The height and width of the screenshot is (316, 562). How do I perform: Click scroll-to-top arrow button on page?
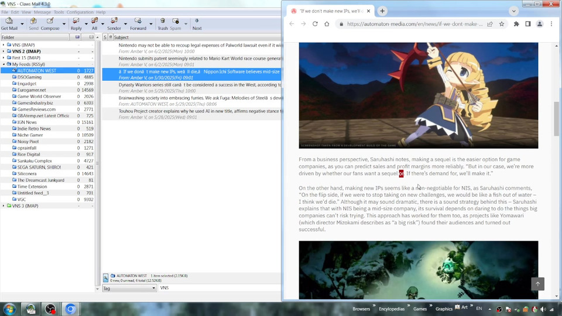click(537, 284)
